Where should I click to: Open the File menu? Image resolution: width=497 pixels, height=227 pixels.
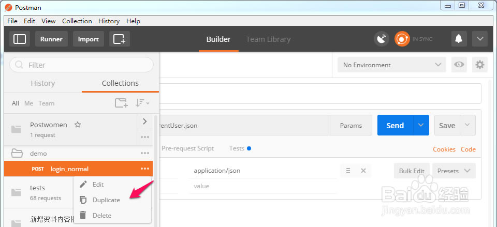click(12, 21)
